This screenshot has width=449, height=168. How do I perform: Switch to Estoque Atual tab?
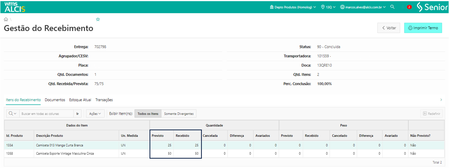tap(80, 100)
